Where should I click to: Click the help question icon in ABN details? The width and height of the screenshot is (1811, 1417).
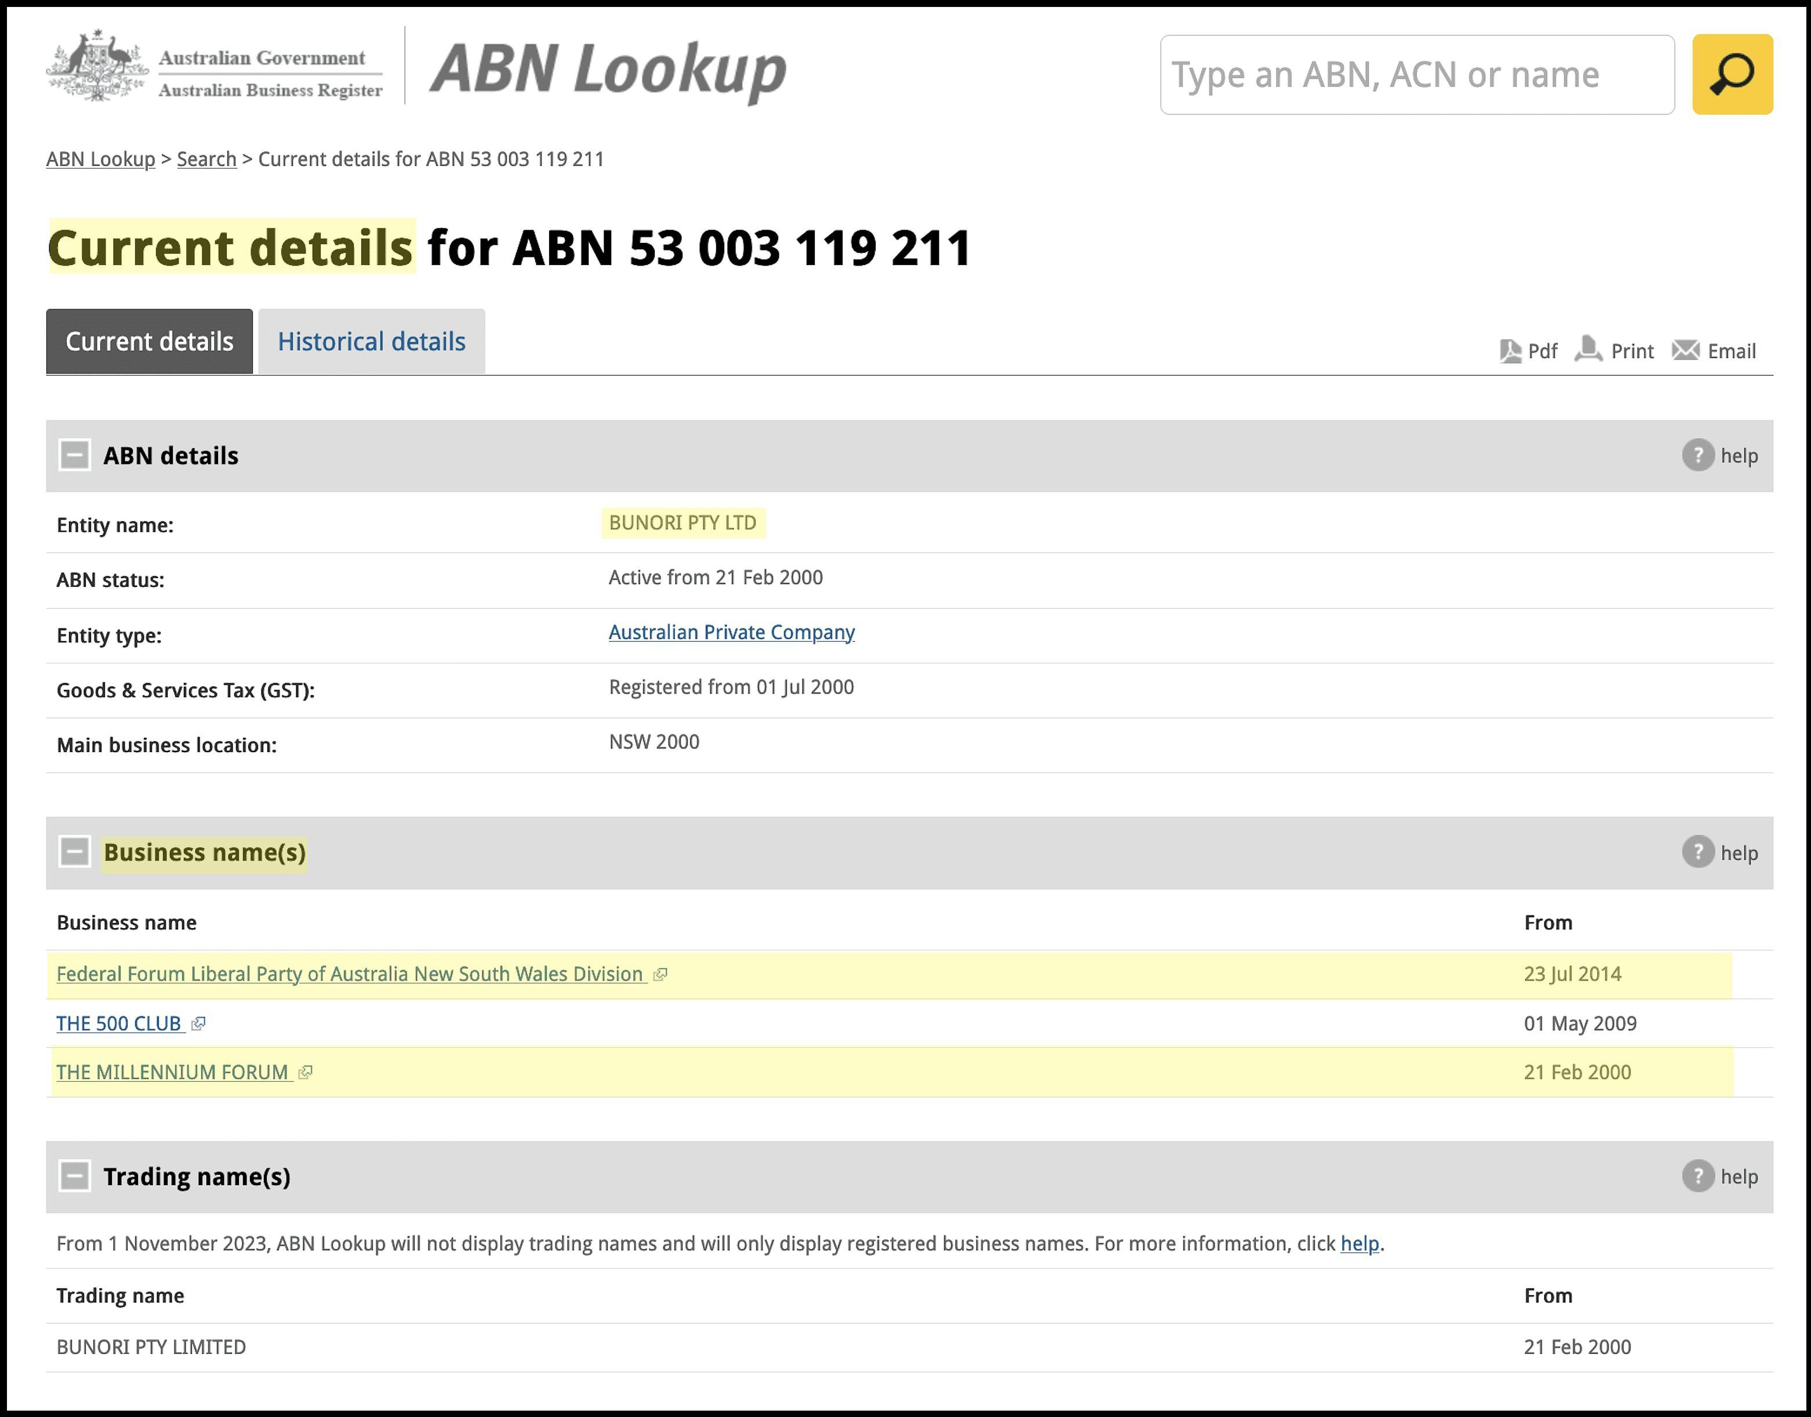(x=1698, y=455)
